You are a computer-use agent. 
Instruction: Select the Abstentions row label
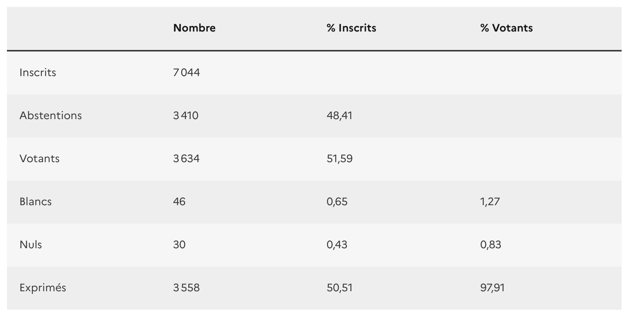[x=51, y=116]
